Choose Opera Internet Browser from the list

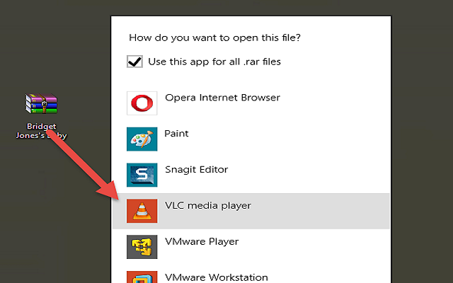(222, 98)
